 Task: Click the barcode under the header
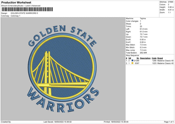click(x=27, y=9)
